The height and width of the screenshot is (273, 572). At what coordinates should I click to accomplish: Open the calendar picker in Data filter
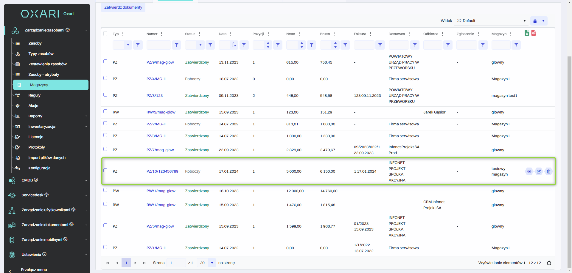(234, 45)
